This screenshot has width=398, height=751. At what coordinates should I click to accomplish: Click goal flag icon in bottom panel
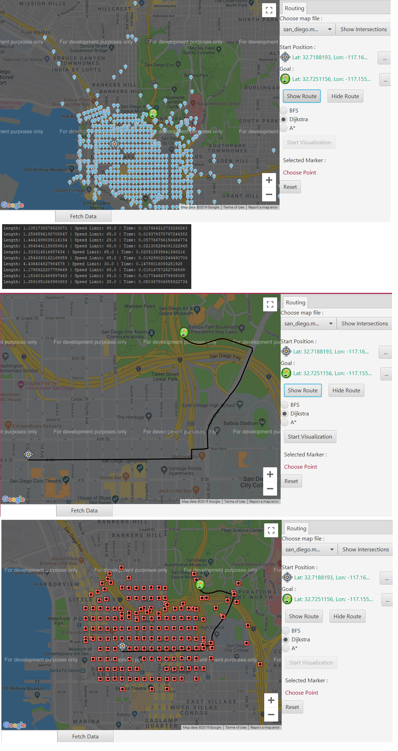287,599
